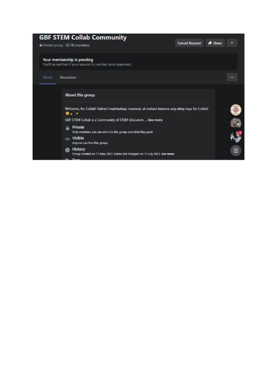Select the About tab

48,77
